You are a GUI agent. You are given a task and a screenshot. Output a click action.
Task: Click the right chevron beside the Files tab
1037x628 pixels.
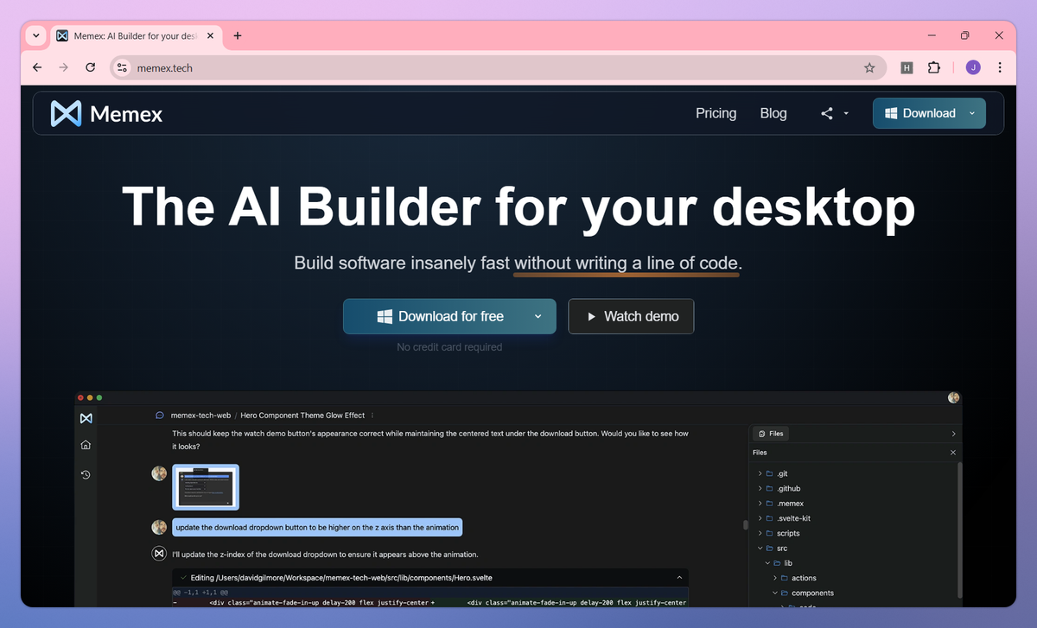pyautogui.click(x=953, y=434)
